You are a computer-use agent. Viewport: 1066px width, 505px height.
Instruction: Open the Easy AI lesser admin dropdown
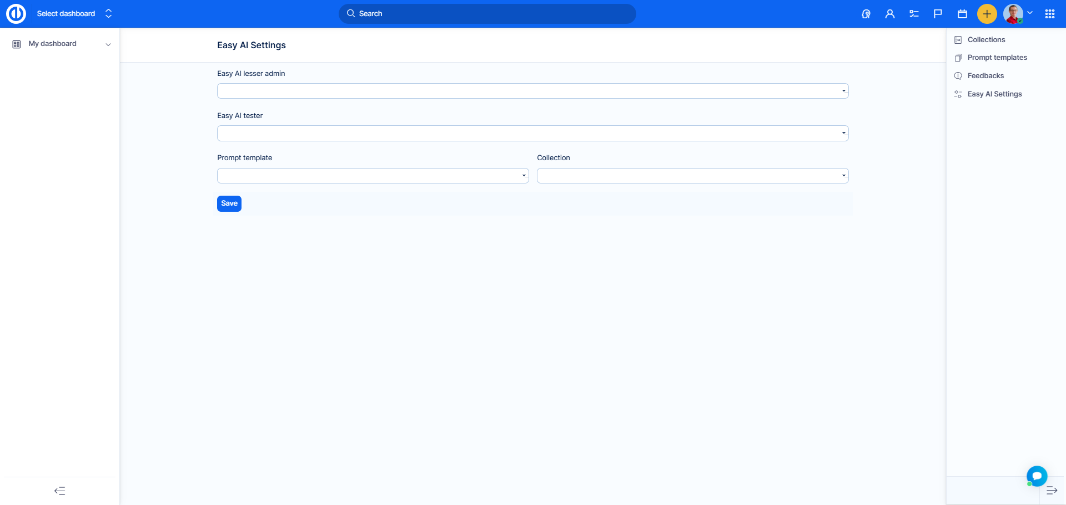[x=532, y=91]
